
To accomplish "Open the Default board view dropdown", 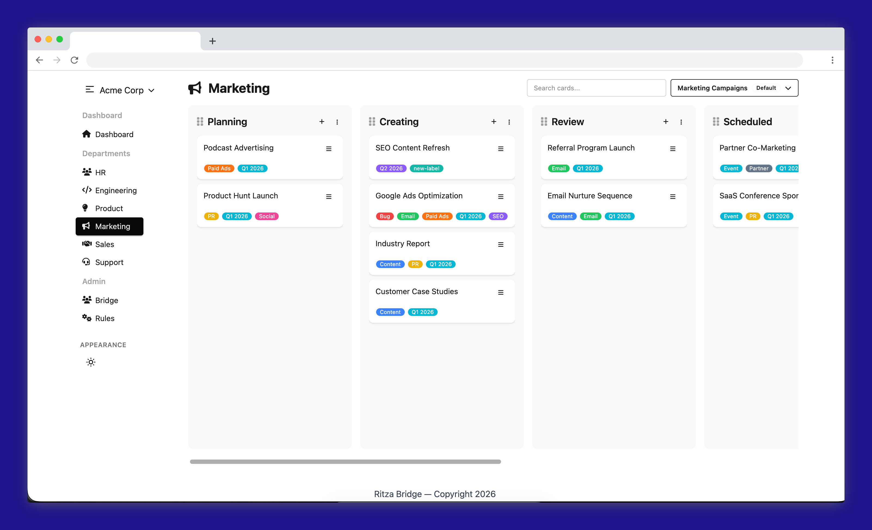I will pyautogui.click(x=774, y=88).
